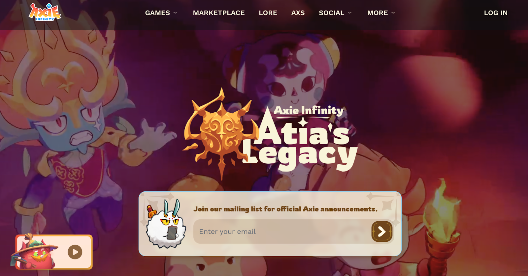Open the MARKETPLACE menu item
Viewport: 528px width, 276px height.
(219, 13)
